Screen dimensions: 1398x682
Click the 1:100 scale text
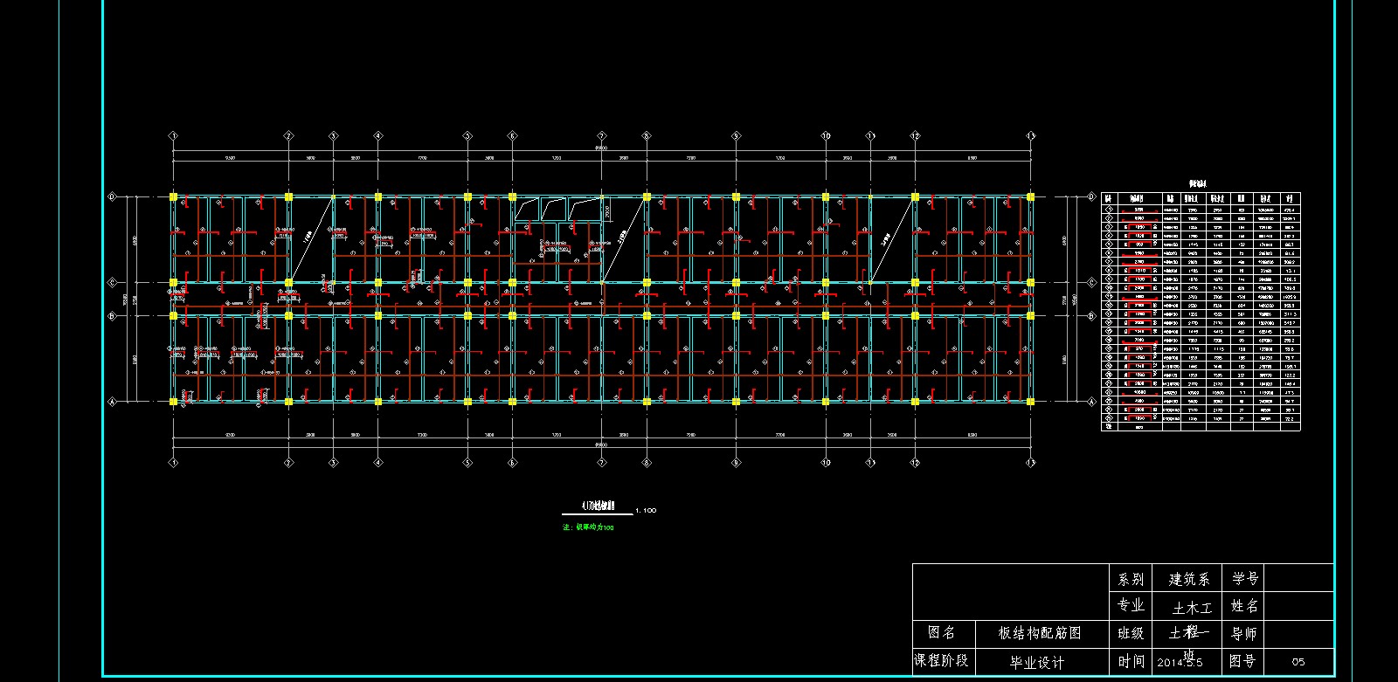pyautogui.click(x=646, y=510)
